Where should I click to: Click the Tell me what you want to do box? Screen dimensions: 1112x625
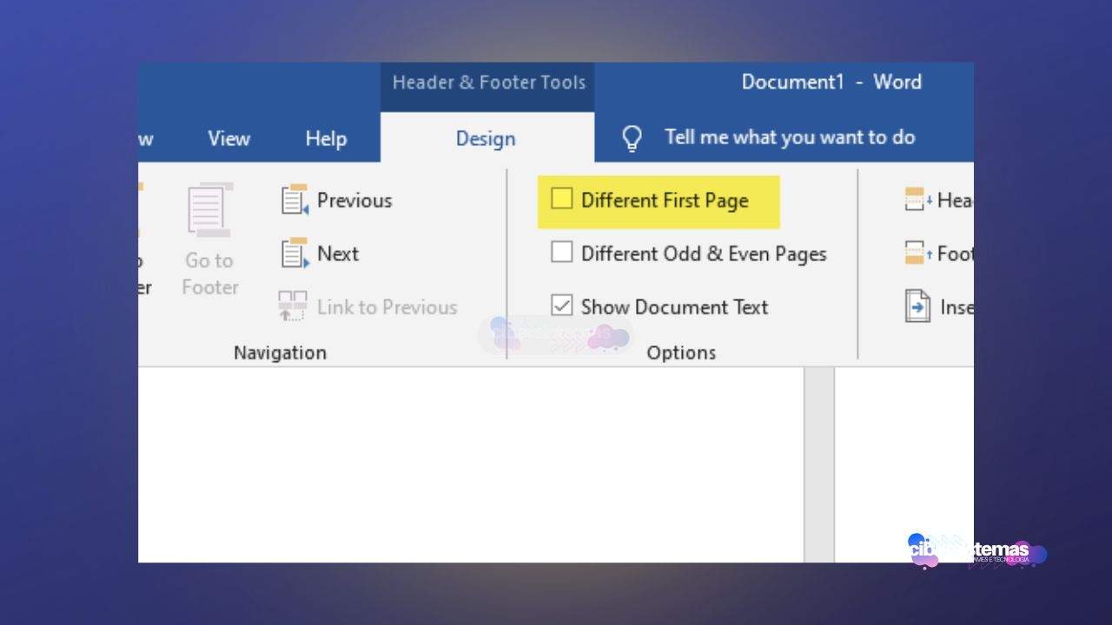click(790, 137)
